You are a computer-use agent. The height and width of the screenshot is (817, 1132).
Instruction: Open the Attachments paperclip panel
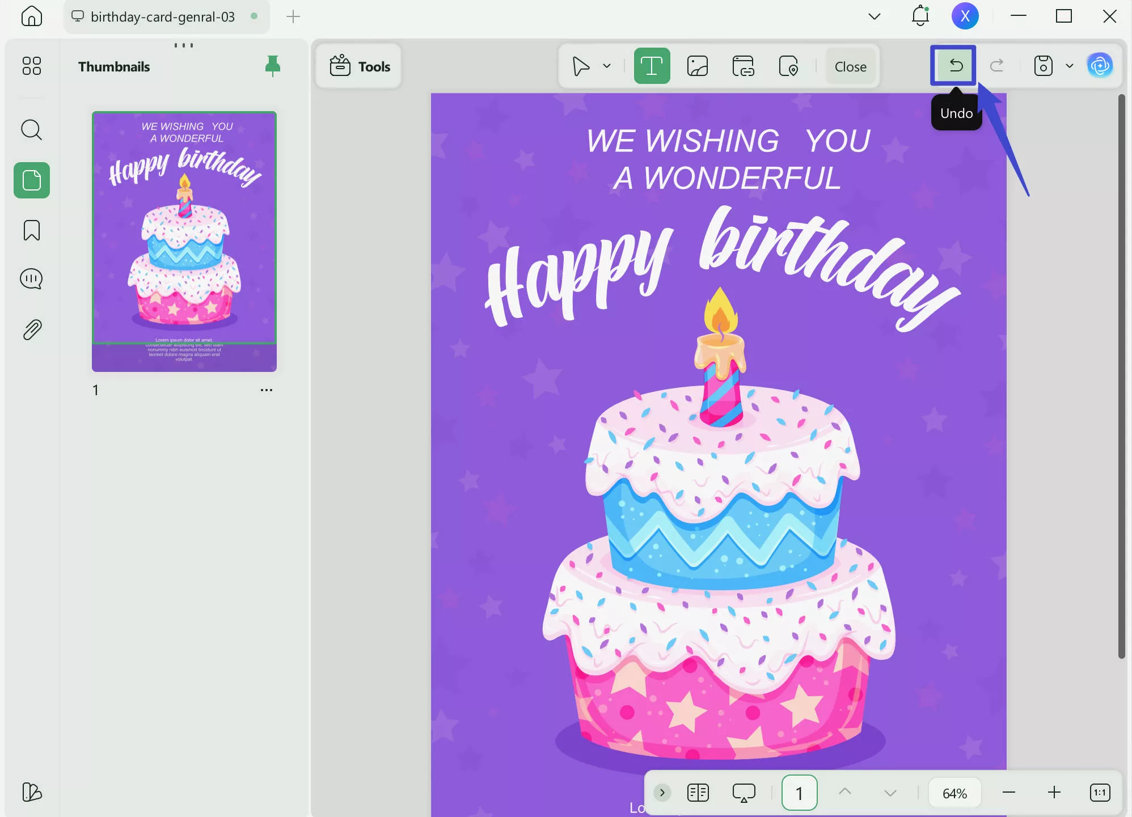[x=32, y=329]
